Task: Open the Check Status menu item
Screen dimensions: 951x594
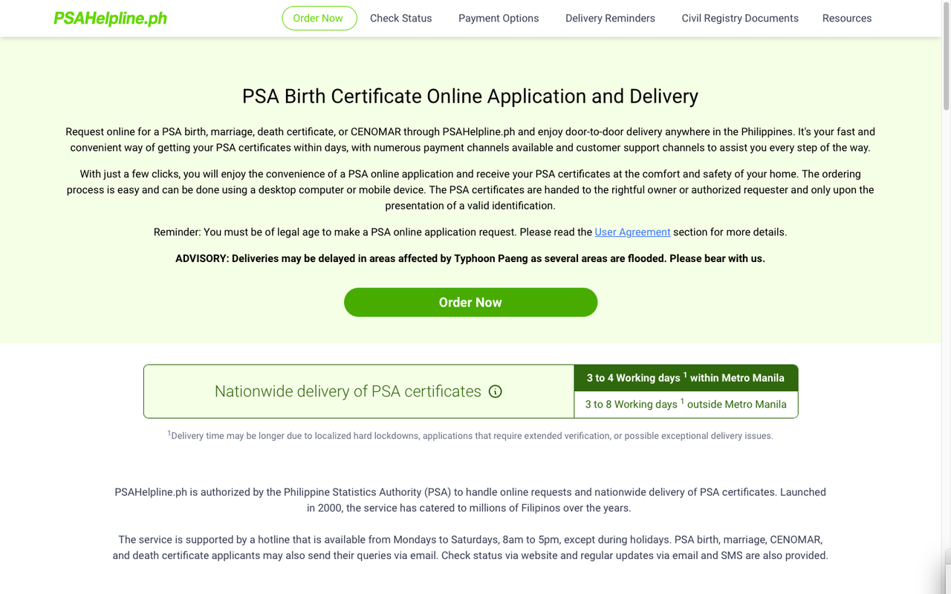Action: pos(401,18)
